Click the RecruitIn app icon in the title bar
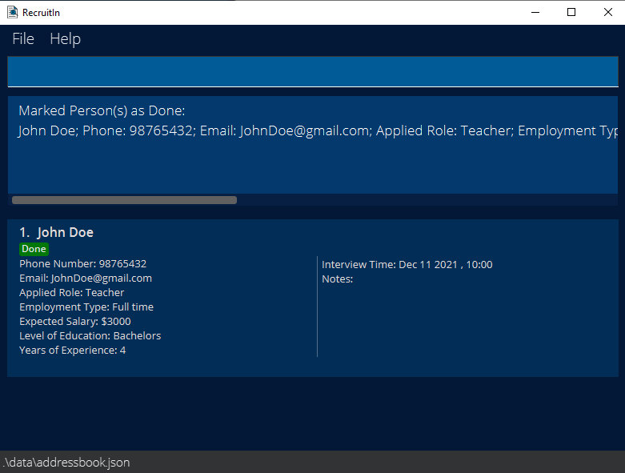This screenshot has height=473, width=625. [x=12, y=12]
